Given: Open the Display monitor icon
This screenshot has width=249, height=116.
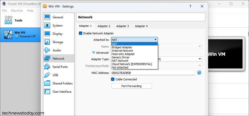Looking at the screenshot, I should click(47, 34).
